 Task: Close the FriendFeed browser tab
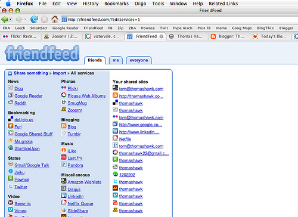[162, 36]
